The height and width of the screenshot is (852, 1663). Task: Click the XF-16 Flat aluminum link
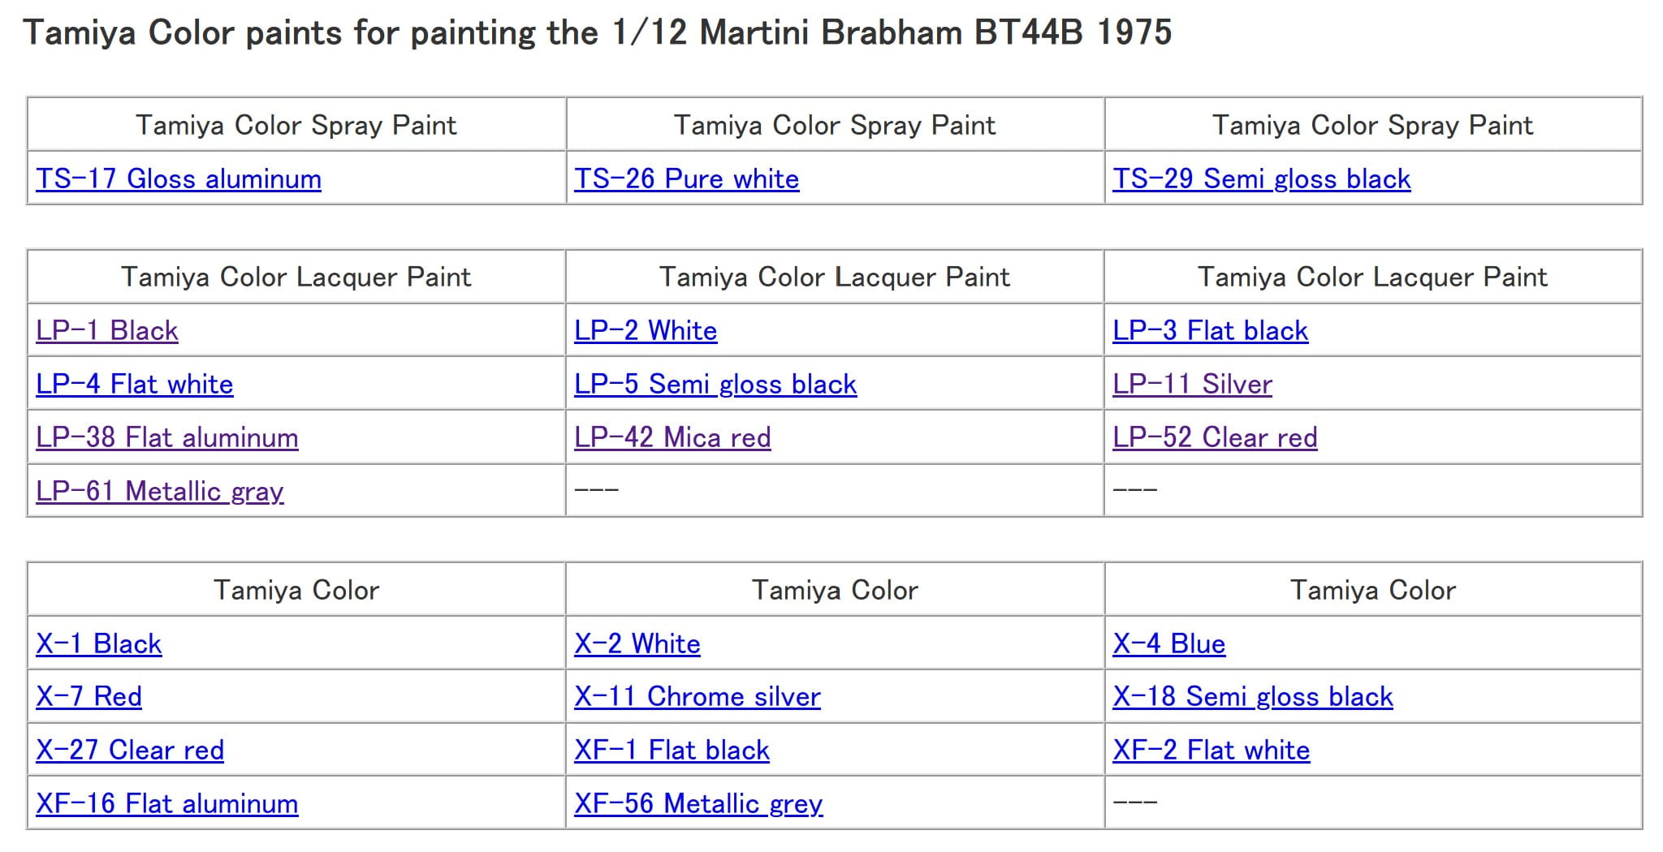pyautogui.click(x=167, y=803)
